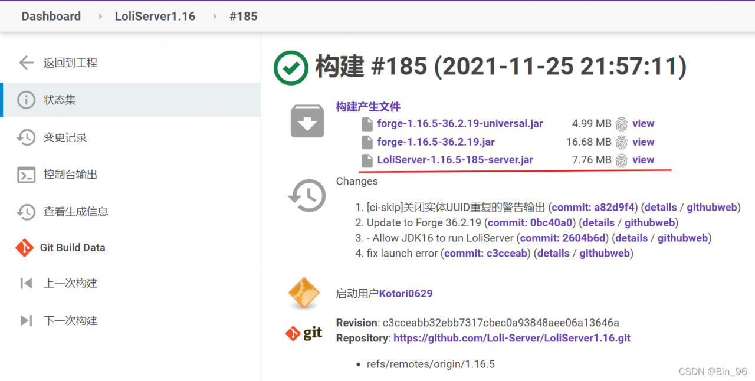Open the 构建产生文件 link
Image resolution: width=755 pixels, height=381 pixels.
(x=368, y=107)
